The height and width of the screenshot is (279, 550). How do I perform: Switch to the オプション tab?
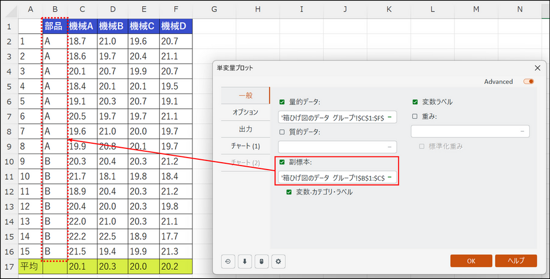coord(245,112)
